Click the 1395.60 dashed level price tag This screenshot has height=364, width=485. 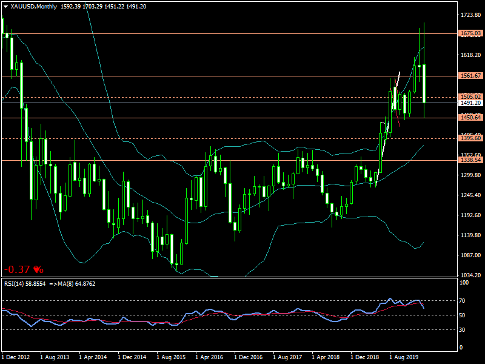coord(470,138)
